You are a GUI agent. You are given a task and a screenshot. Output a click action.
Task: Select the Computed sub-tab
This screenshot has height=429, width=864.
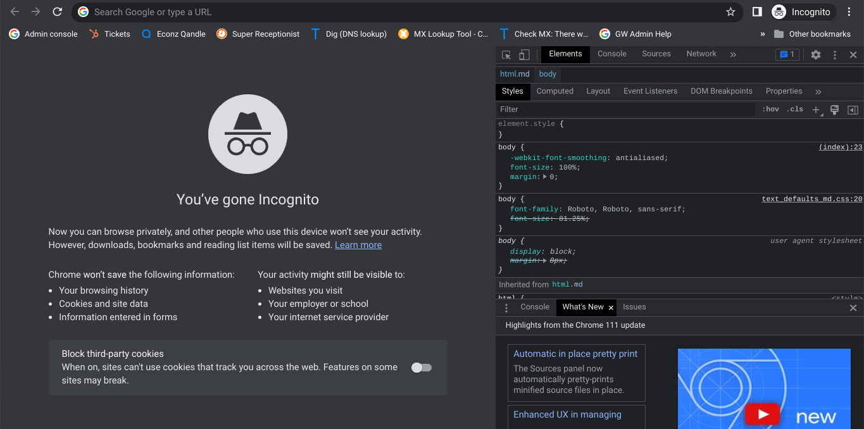[554, 91]
